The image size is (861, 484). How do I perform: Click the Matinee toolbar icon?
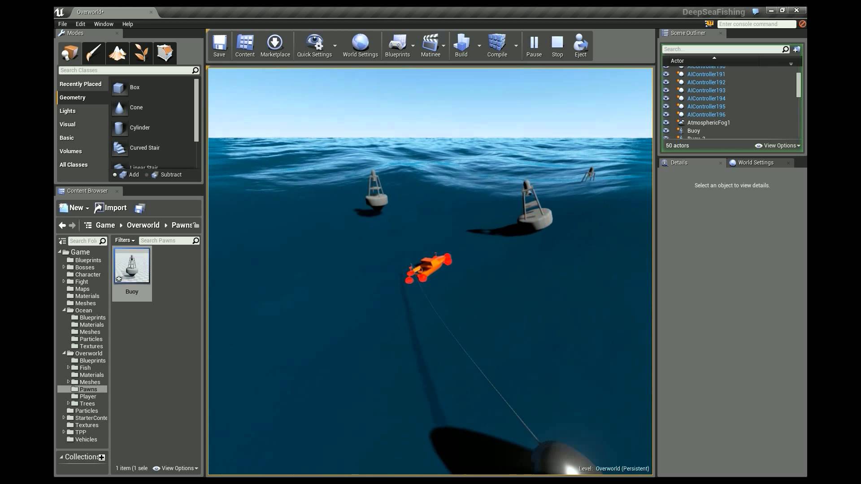coord(430,46)
